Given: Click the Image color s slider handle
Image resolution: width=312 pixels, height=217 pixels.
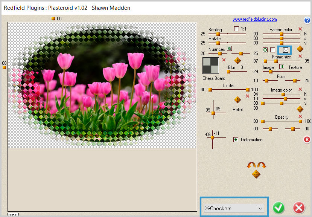Looking at the screenshot, I should pyautogui.click(x=286, y=99).
